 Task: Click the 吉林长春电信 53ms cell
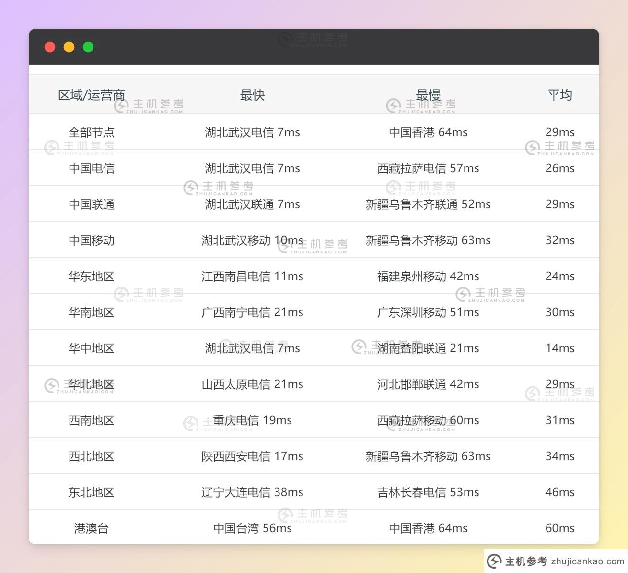pos(428,492)
